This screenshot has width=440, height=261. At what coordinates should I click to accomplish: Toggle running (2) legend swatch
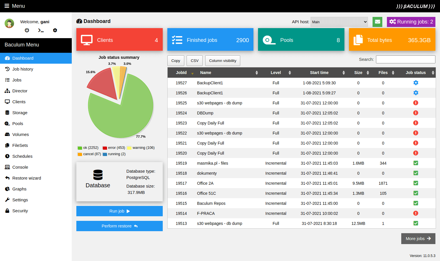105,154
